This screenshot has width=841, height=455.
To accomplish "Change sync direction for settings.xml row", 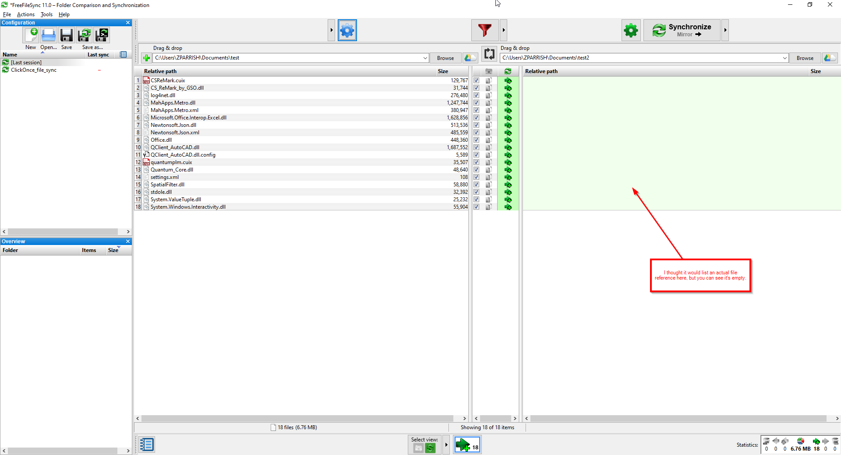I will click(508, 177).
